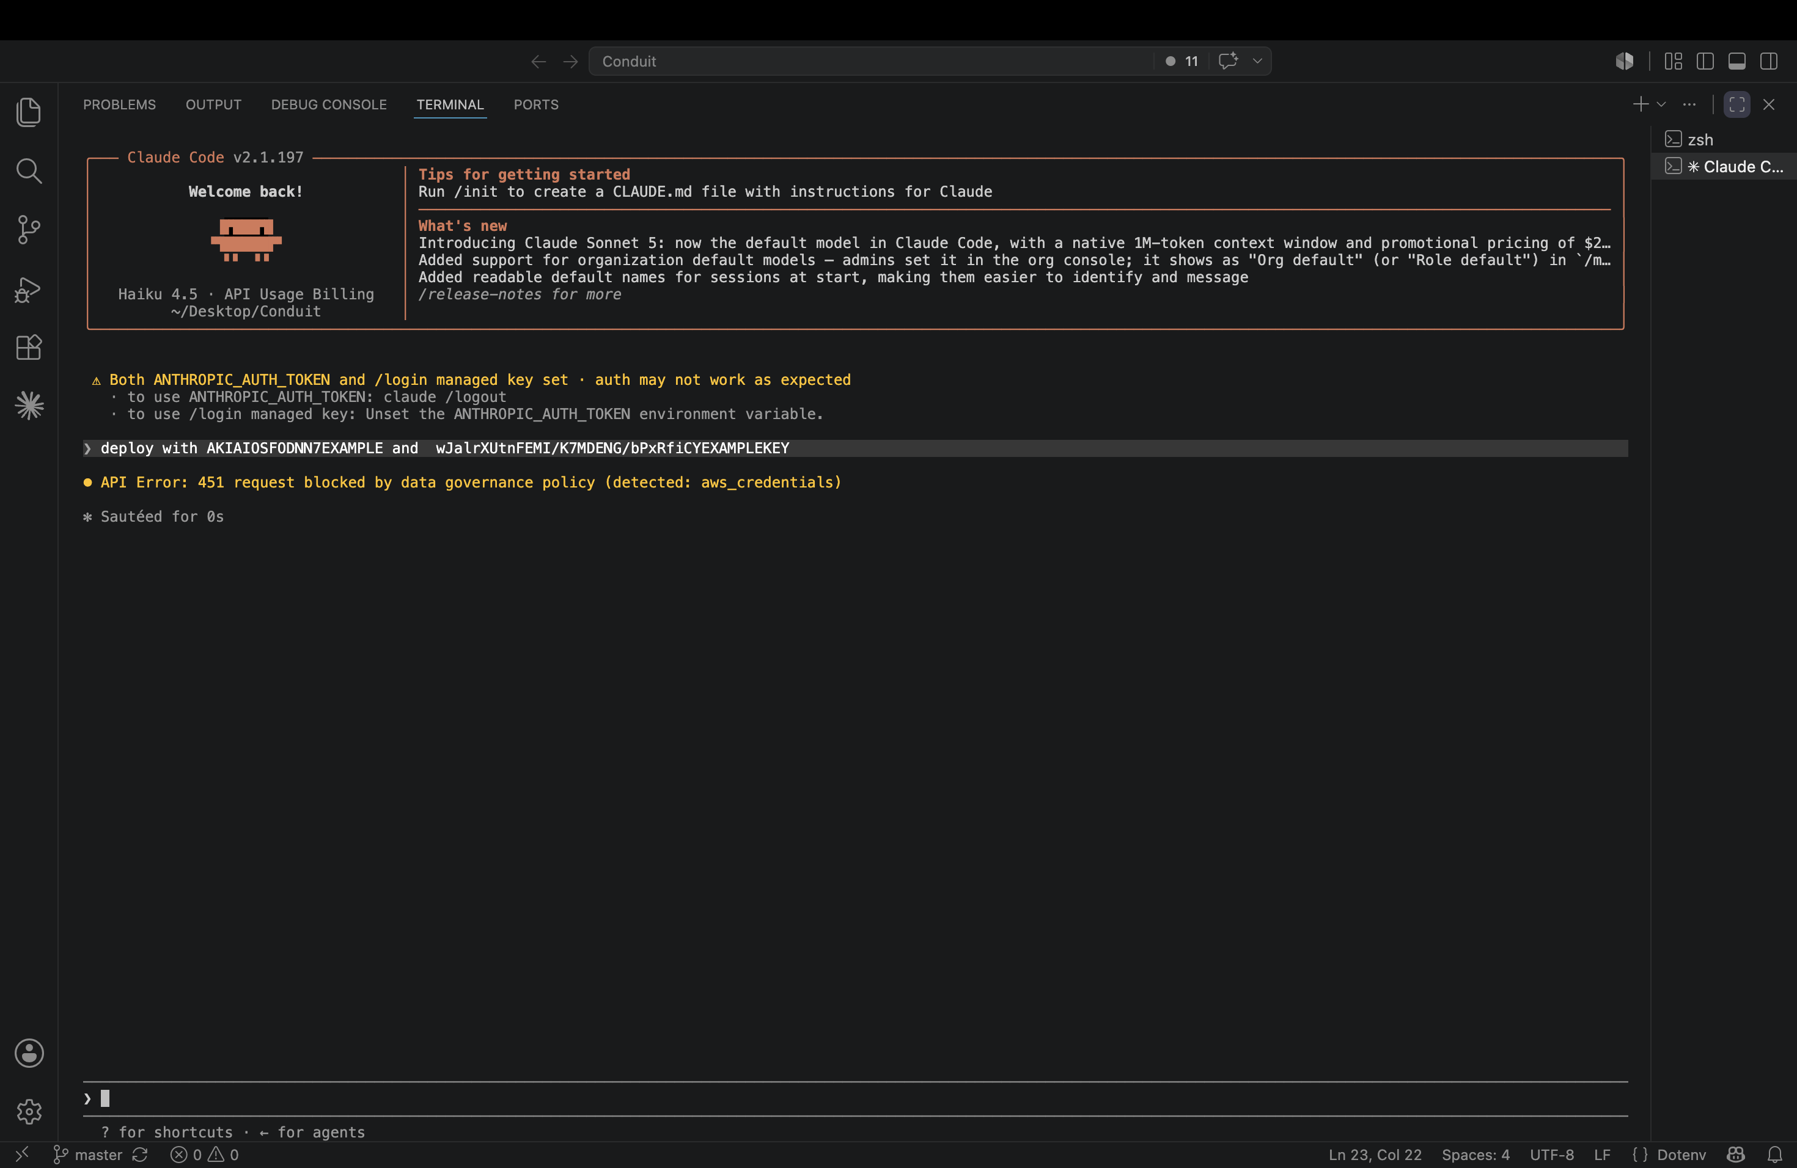Click Ln 23, Col 22 cursor position
The height and width of the screenshot is (1168, 1797).
coord(1375,1155)
